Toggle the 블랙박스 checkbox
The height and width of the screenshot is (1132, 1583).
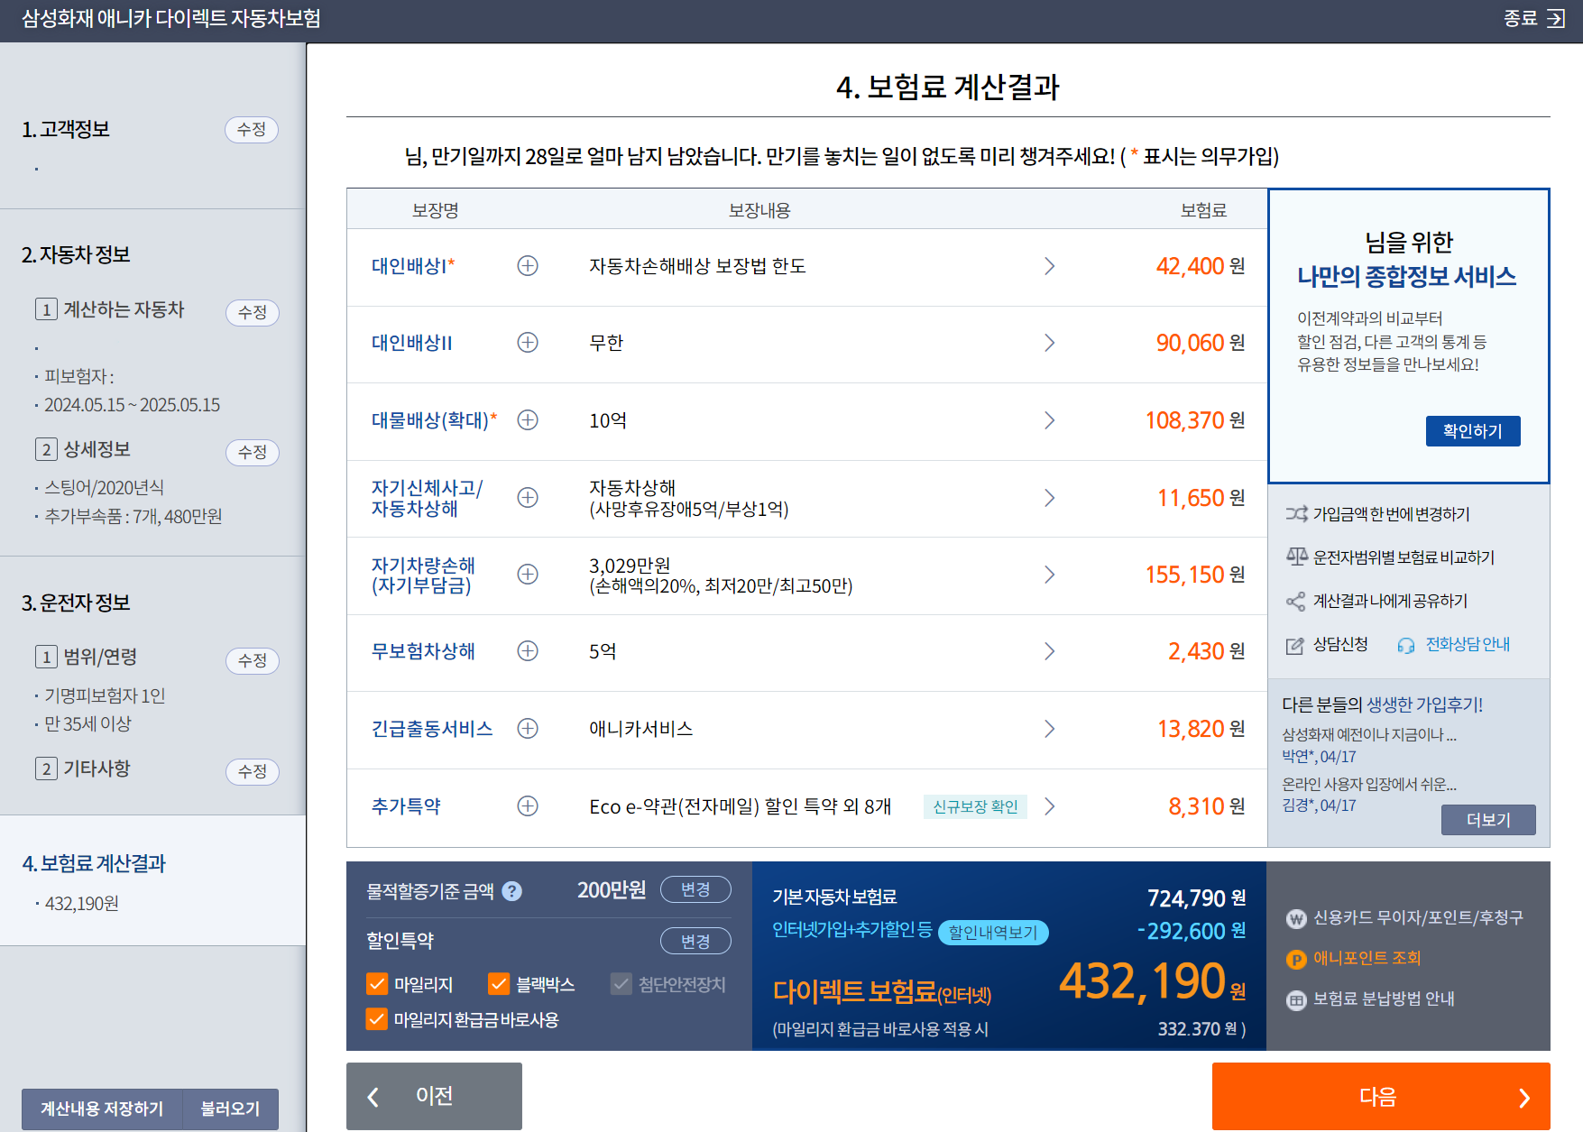click(499, 984)
